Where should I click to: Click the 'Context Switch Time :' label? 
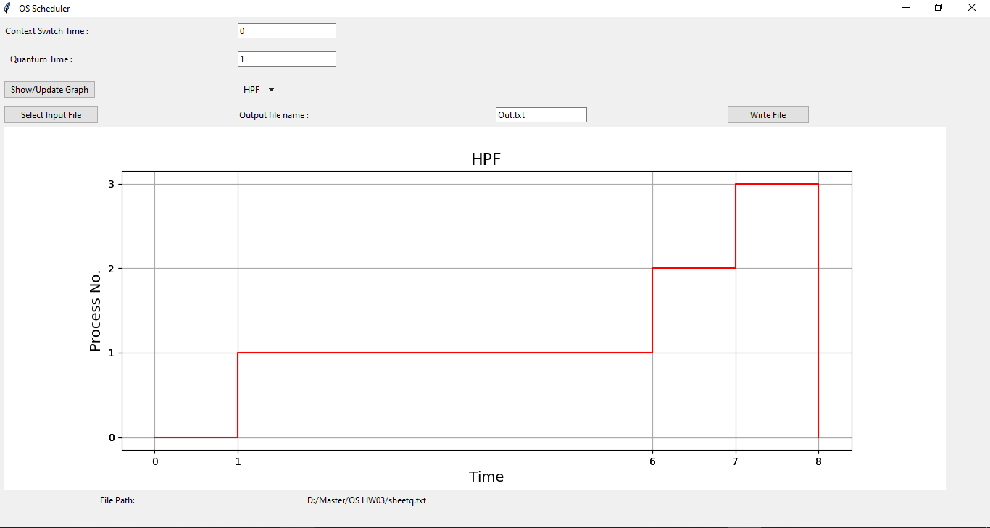click(47, 31)
